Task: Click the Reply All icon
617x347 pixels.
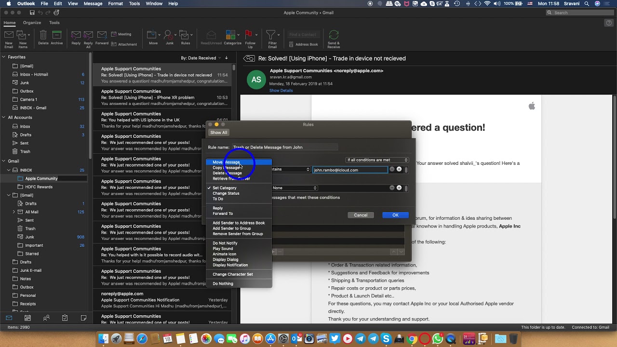Action: coord(88,35)
